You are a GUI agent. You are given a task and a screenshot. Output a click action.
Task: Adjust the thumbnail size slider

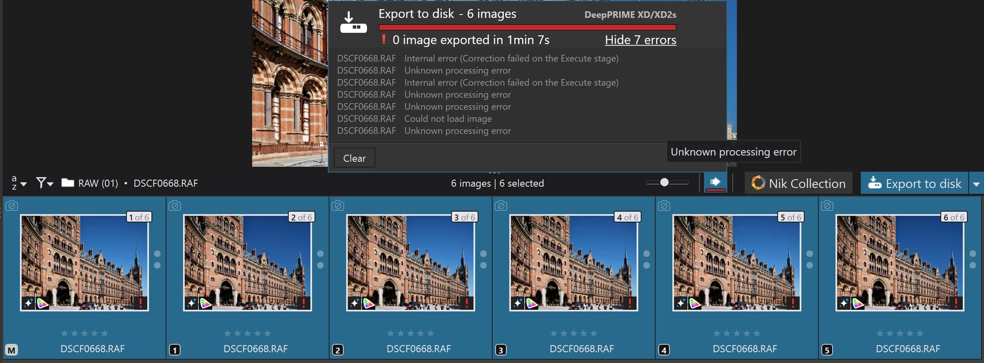pos(664,182)
